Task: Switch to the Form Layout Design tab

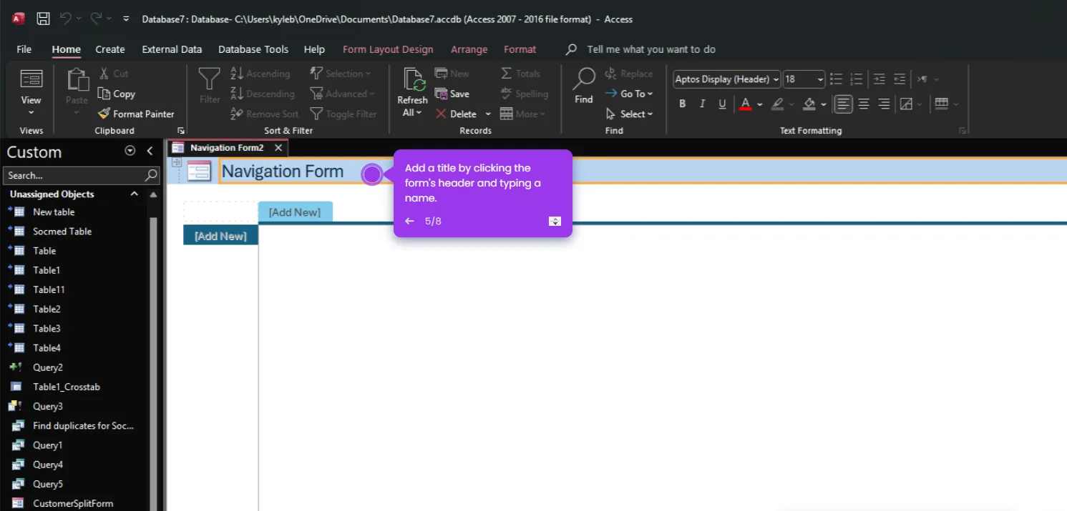Action: tap(388, 49)
